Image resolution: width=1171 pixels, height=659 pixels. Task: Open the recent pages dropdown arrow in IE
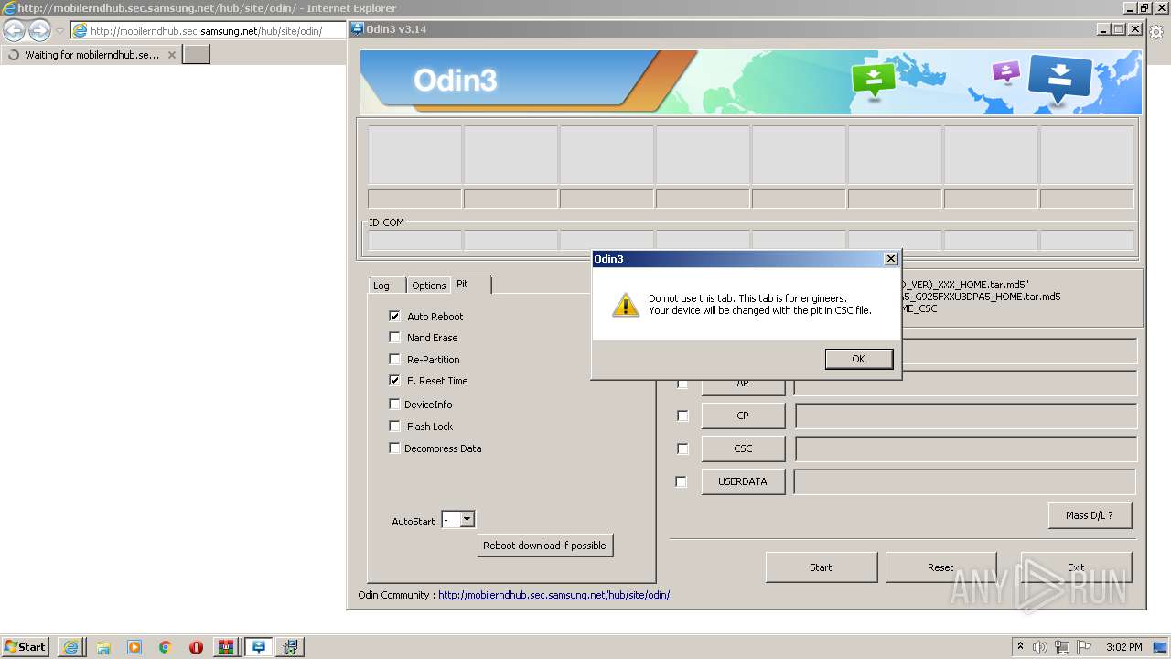[60, 30]
